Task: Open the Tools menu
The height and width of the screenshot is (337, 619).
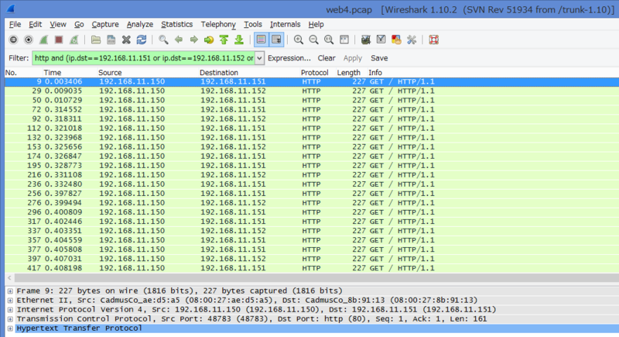Action: pos(253,24)
